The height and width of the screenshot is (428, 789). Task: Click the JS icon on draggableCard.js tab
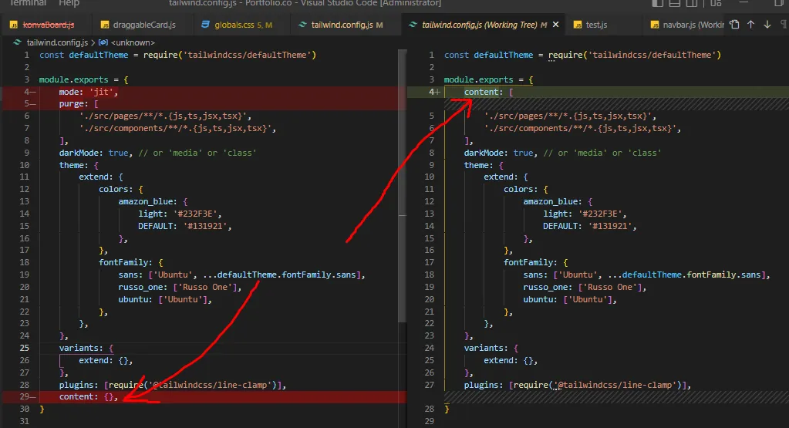coord(105,25)
